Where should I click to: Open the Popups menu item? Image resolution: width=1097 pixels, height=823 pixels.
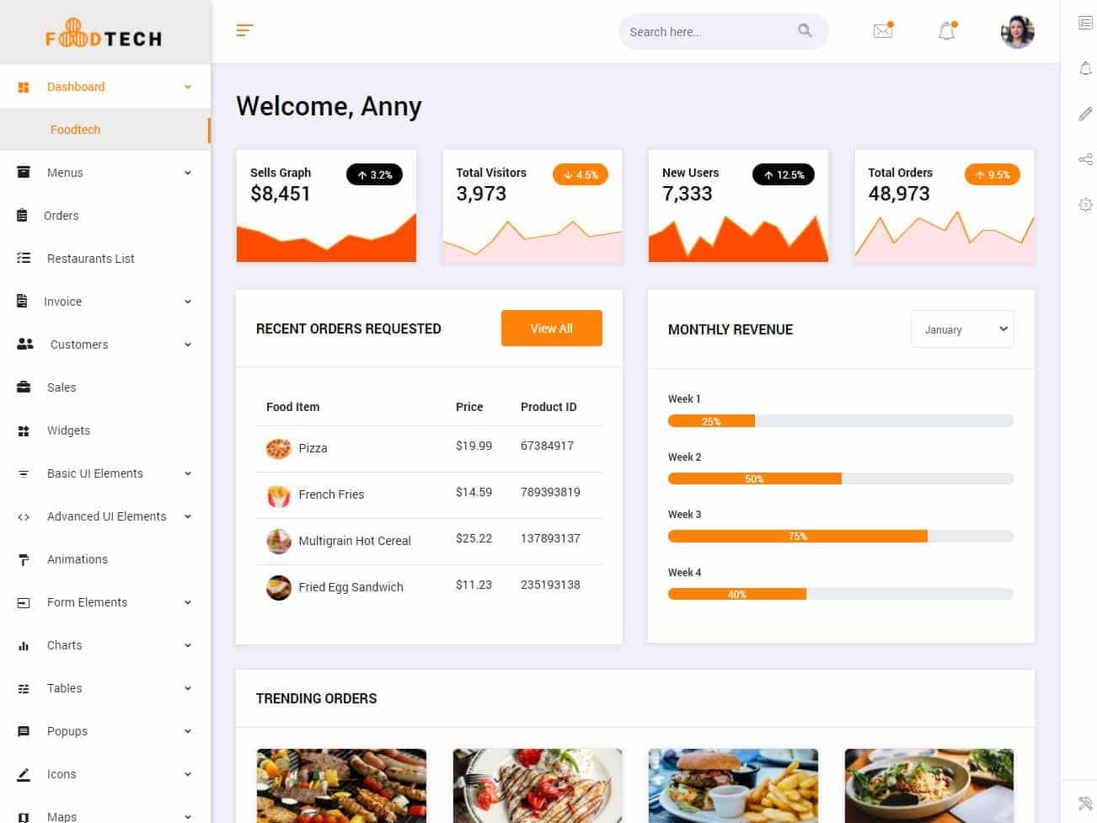tap(104, 731)
